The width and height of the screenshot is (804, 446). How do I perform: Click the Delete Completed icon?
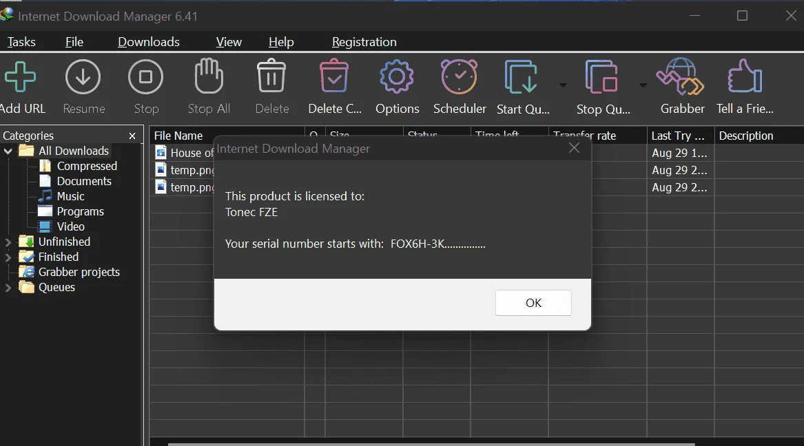[x=334, y=76]
